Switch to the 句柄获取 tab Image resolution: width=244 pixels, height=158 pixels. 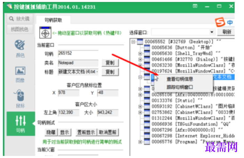click(54, 20)
